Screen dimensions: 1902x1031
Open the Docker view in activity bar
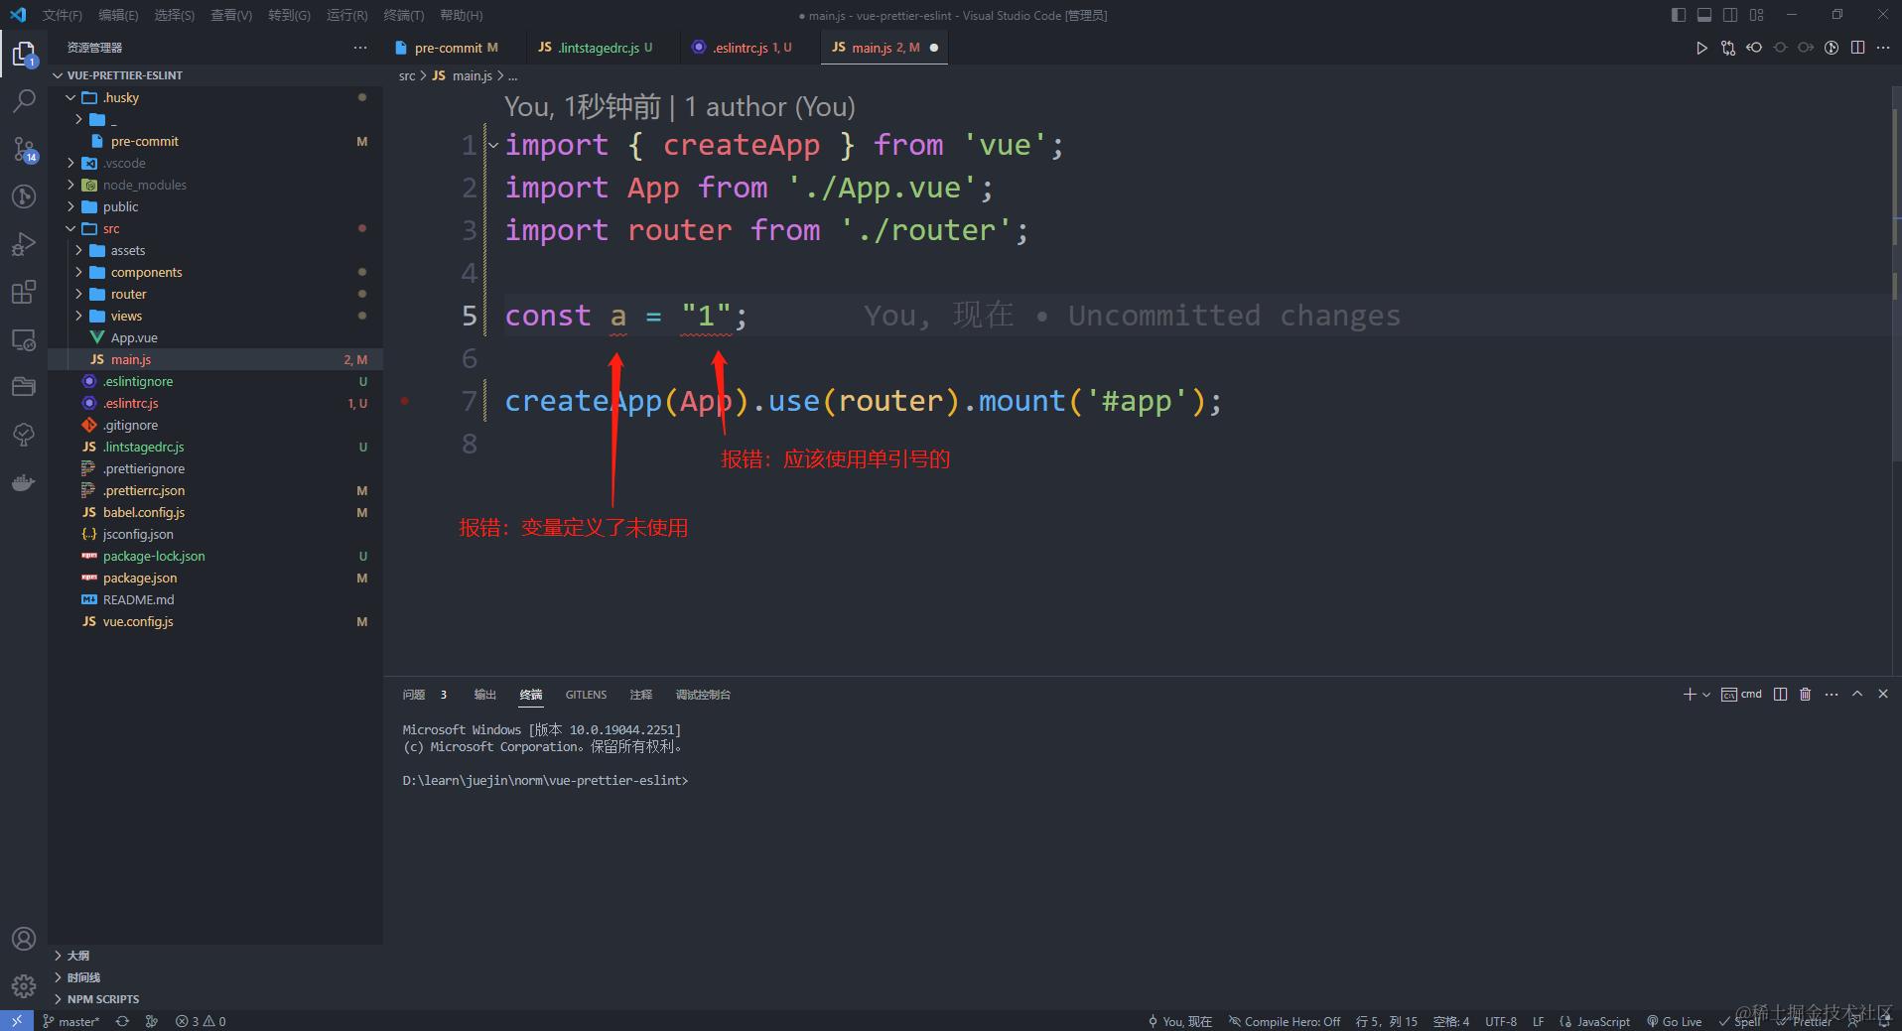tap(24, 482)
